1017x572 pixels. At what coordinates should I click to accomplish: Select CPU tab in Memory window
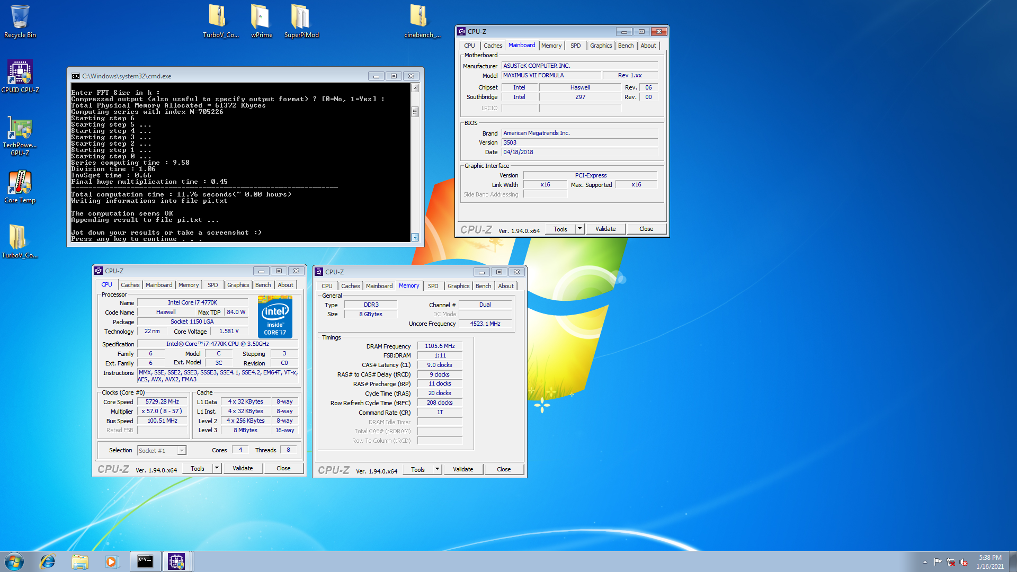coord(327,286)
